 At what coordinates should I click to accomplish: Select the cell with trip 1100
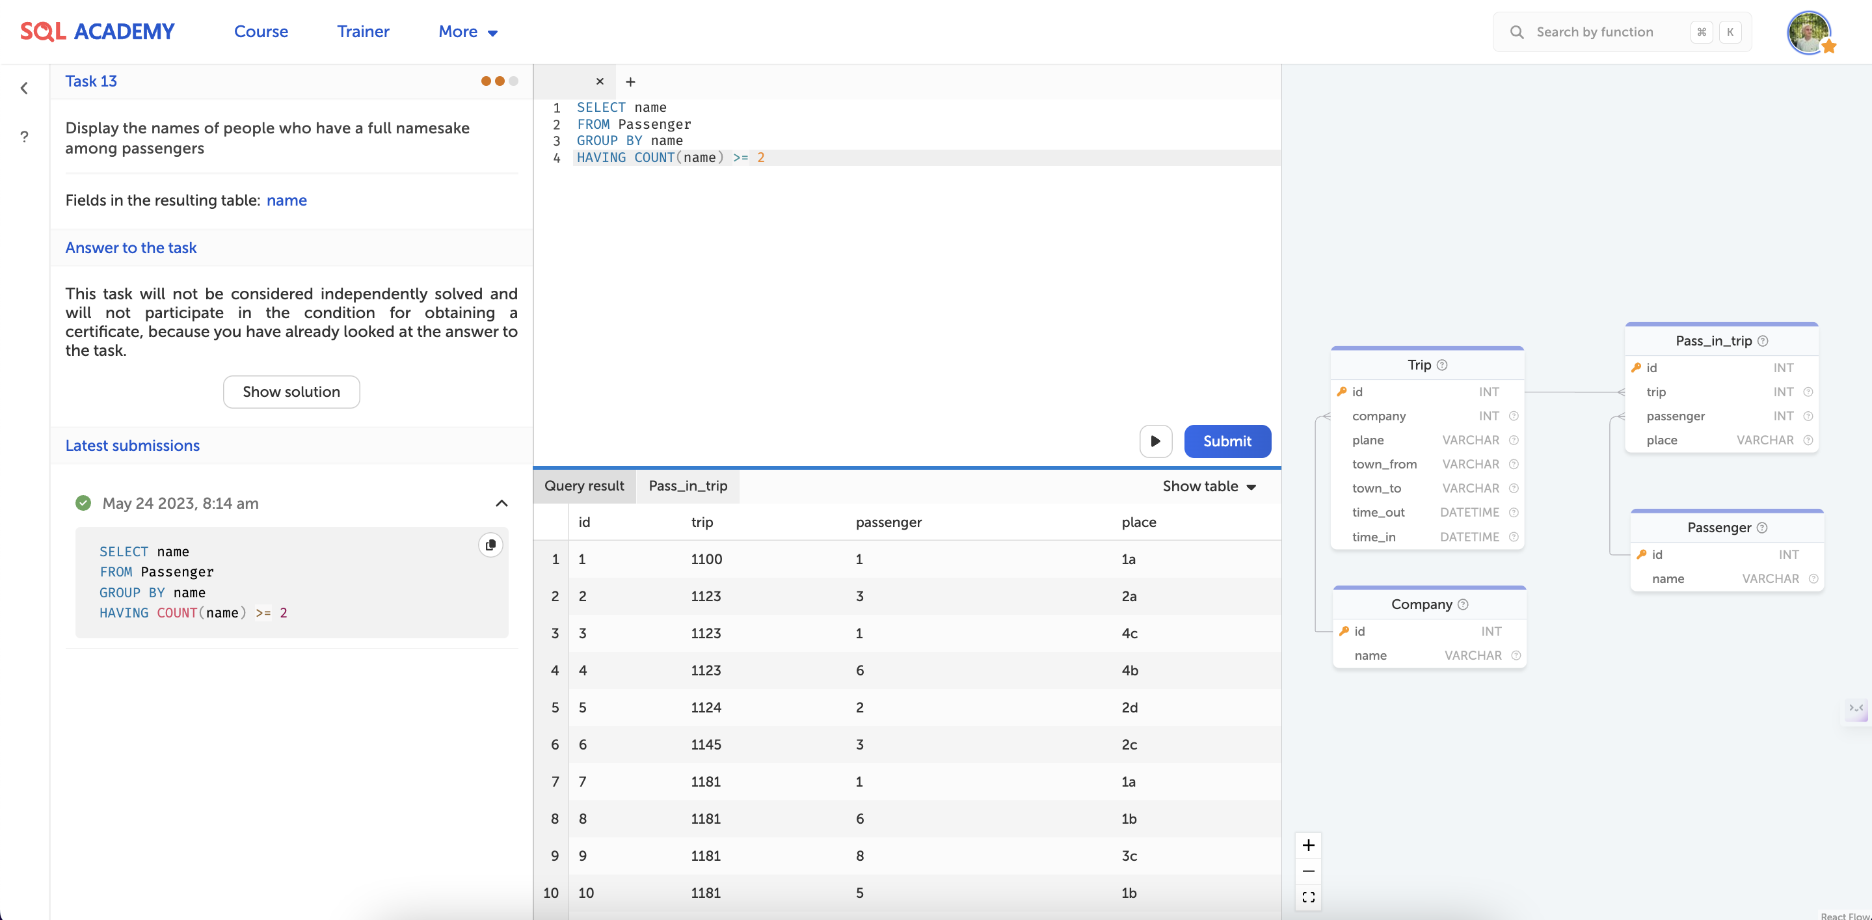[706, 559]
